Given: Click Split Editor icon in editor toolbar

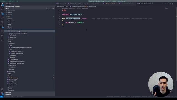Looking at the screenshot, I should point(173,4).
